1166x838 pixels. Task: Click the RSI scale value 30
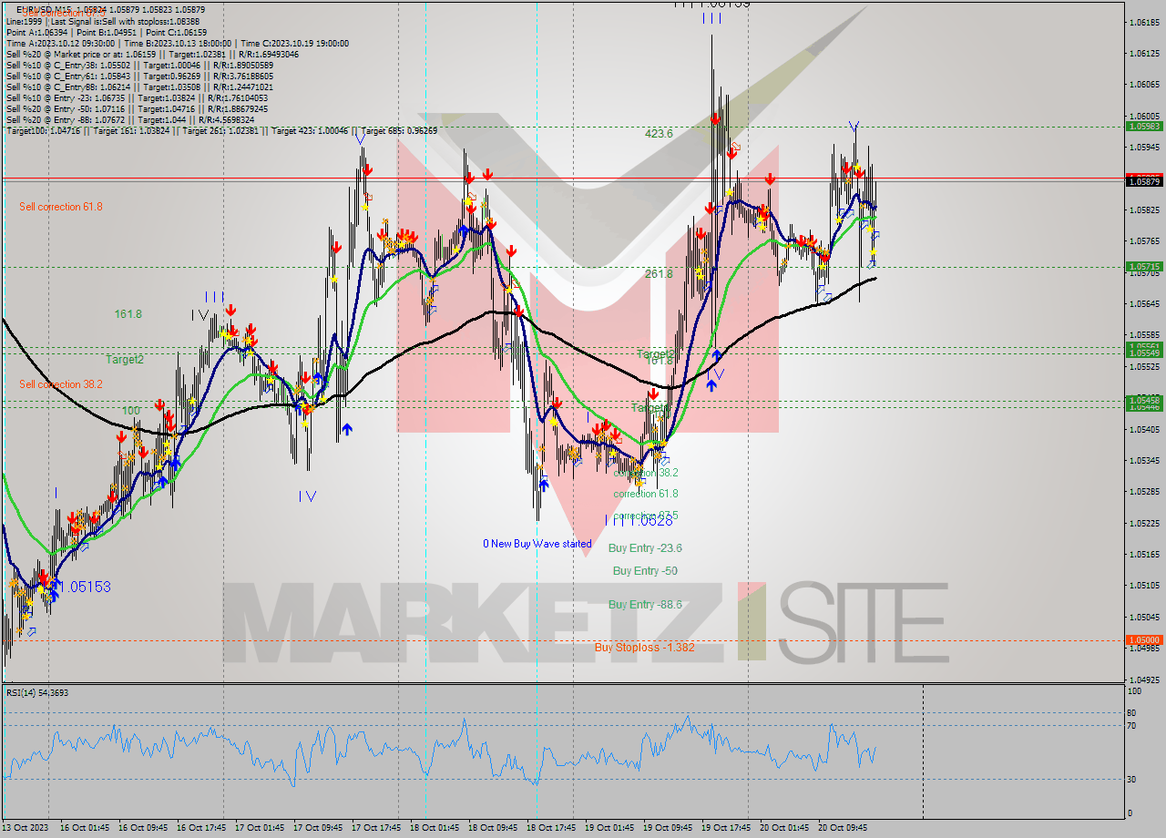pos(1130,780)
